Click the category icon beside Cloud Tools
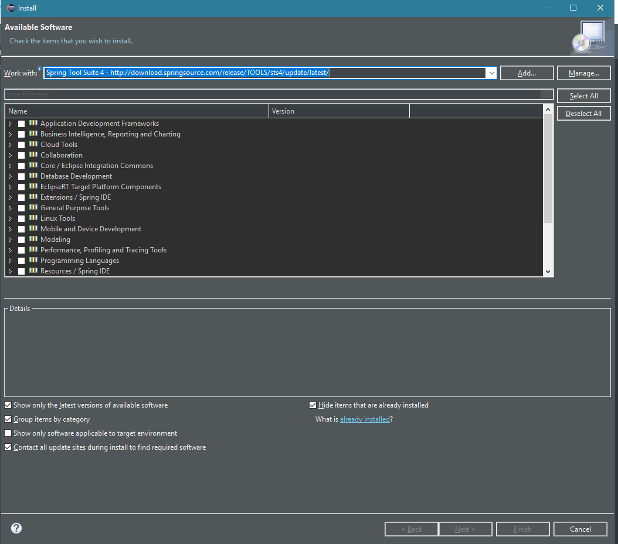 pos(33,144)
